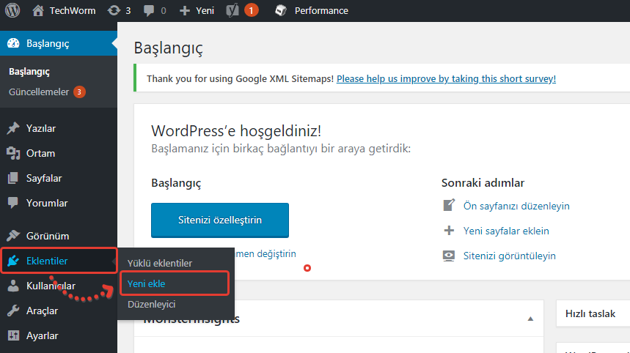The height and width of the screenshot is (353, 630).
Task: Open the comments bubble icon in the admin bar
Action: coord(149,11)
